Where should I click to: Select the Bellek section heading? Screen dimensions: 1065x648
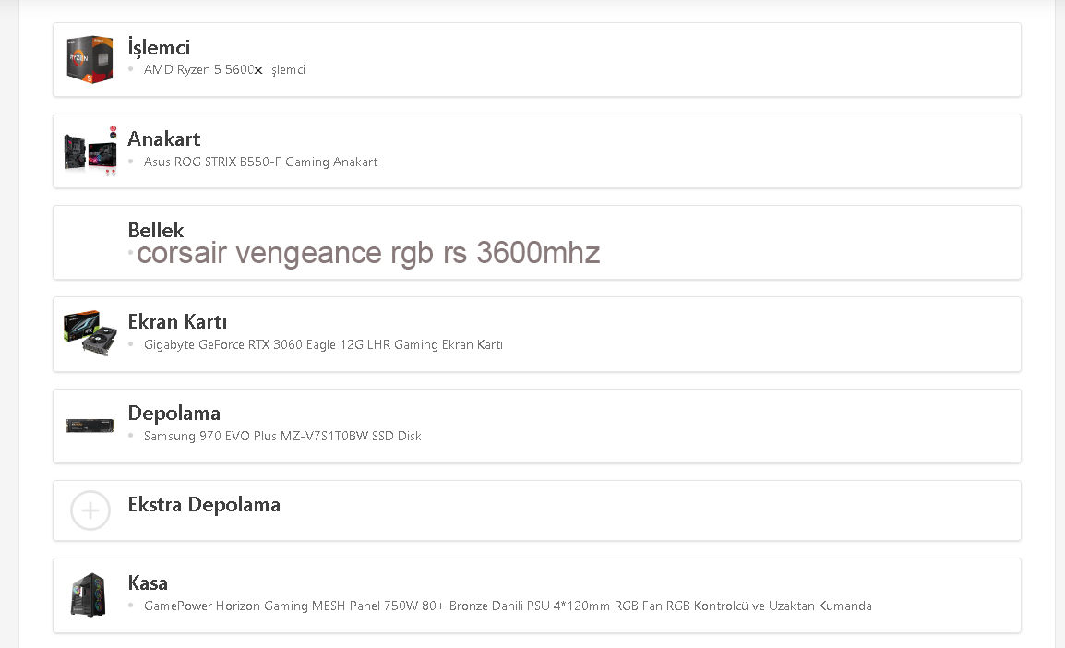click(x=156, y=230)
